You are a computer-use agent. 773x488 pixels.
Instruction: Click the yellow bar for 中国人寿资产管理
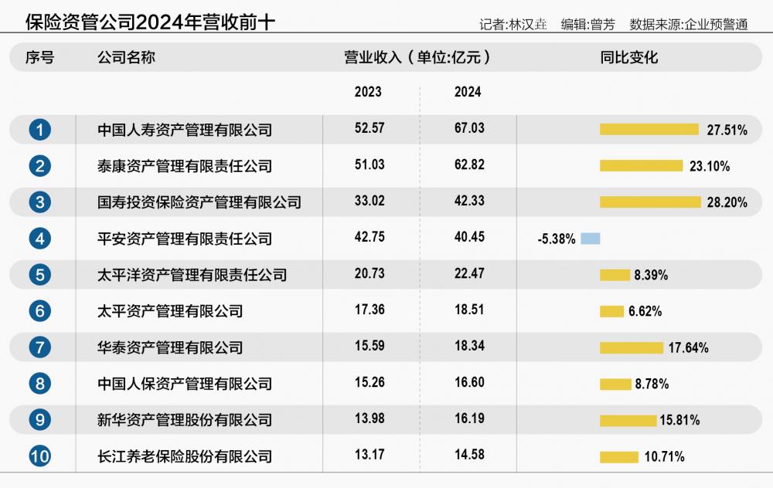click(649, 130)
